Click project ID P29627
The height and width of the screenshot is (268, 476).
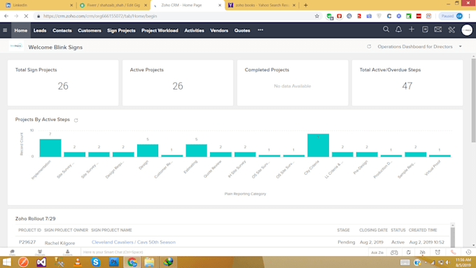27,242
